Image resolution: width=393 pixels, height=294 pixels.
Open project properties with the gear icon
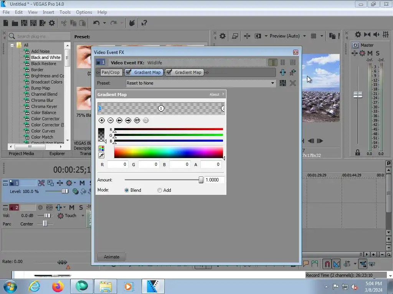[x=52, y=23]
